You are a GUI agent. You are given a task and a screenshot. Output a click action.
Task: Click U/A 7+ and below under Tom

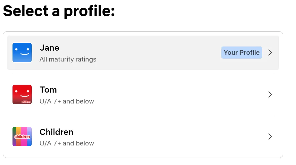point(67,101)
